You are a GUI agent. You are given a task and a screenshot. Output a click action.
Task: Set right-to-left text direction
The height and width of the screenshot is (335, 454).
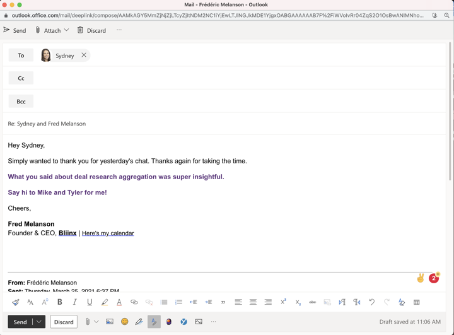pos(357,302)
